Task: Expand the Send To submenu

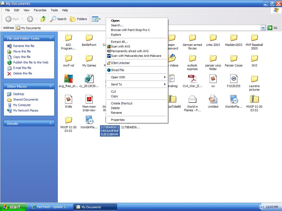Action: (x=137, y=84)
